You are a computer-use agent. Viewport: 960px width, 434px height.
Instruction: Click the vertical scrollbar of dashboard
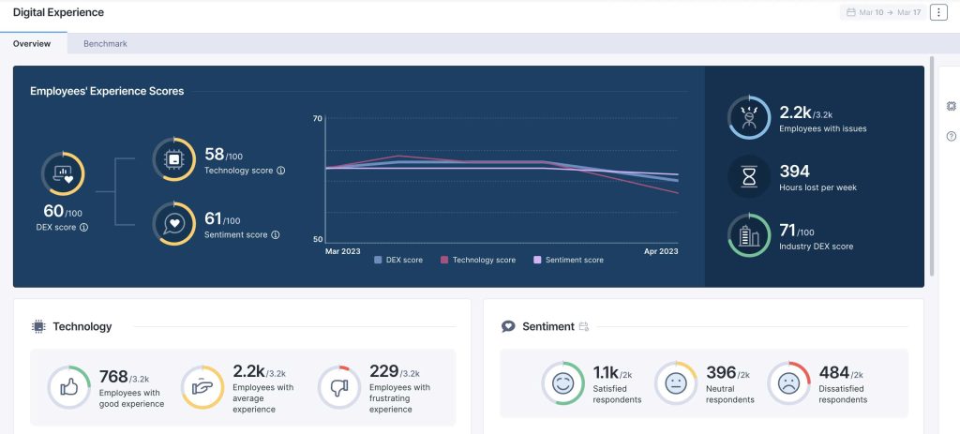click(931, 169)
